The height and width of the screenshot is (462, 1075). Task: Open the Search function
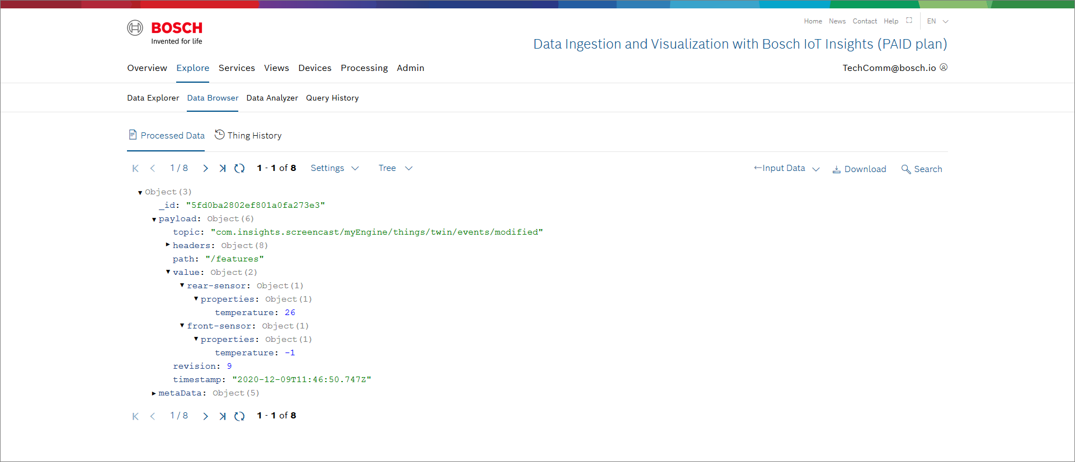(x=922, y=169)
